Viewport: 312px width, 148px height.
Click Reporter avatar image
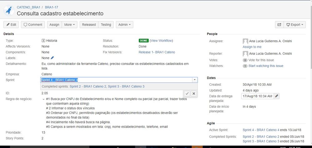click(245, 54)
